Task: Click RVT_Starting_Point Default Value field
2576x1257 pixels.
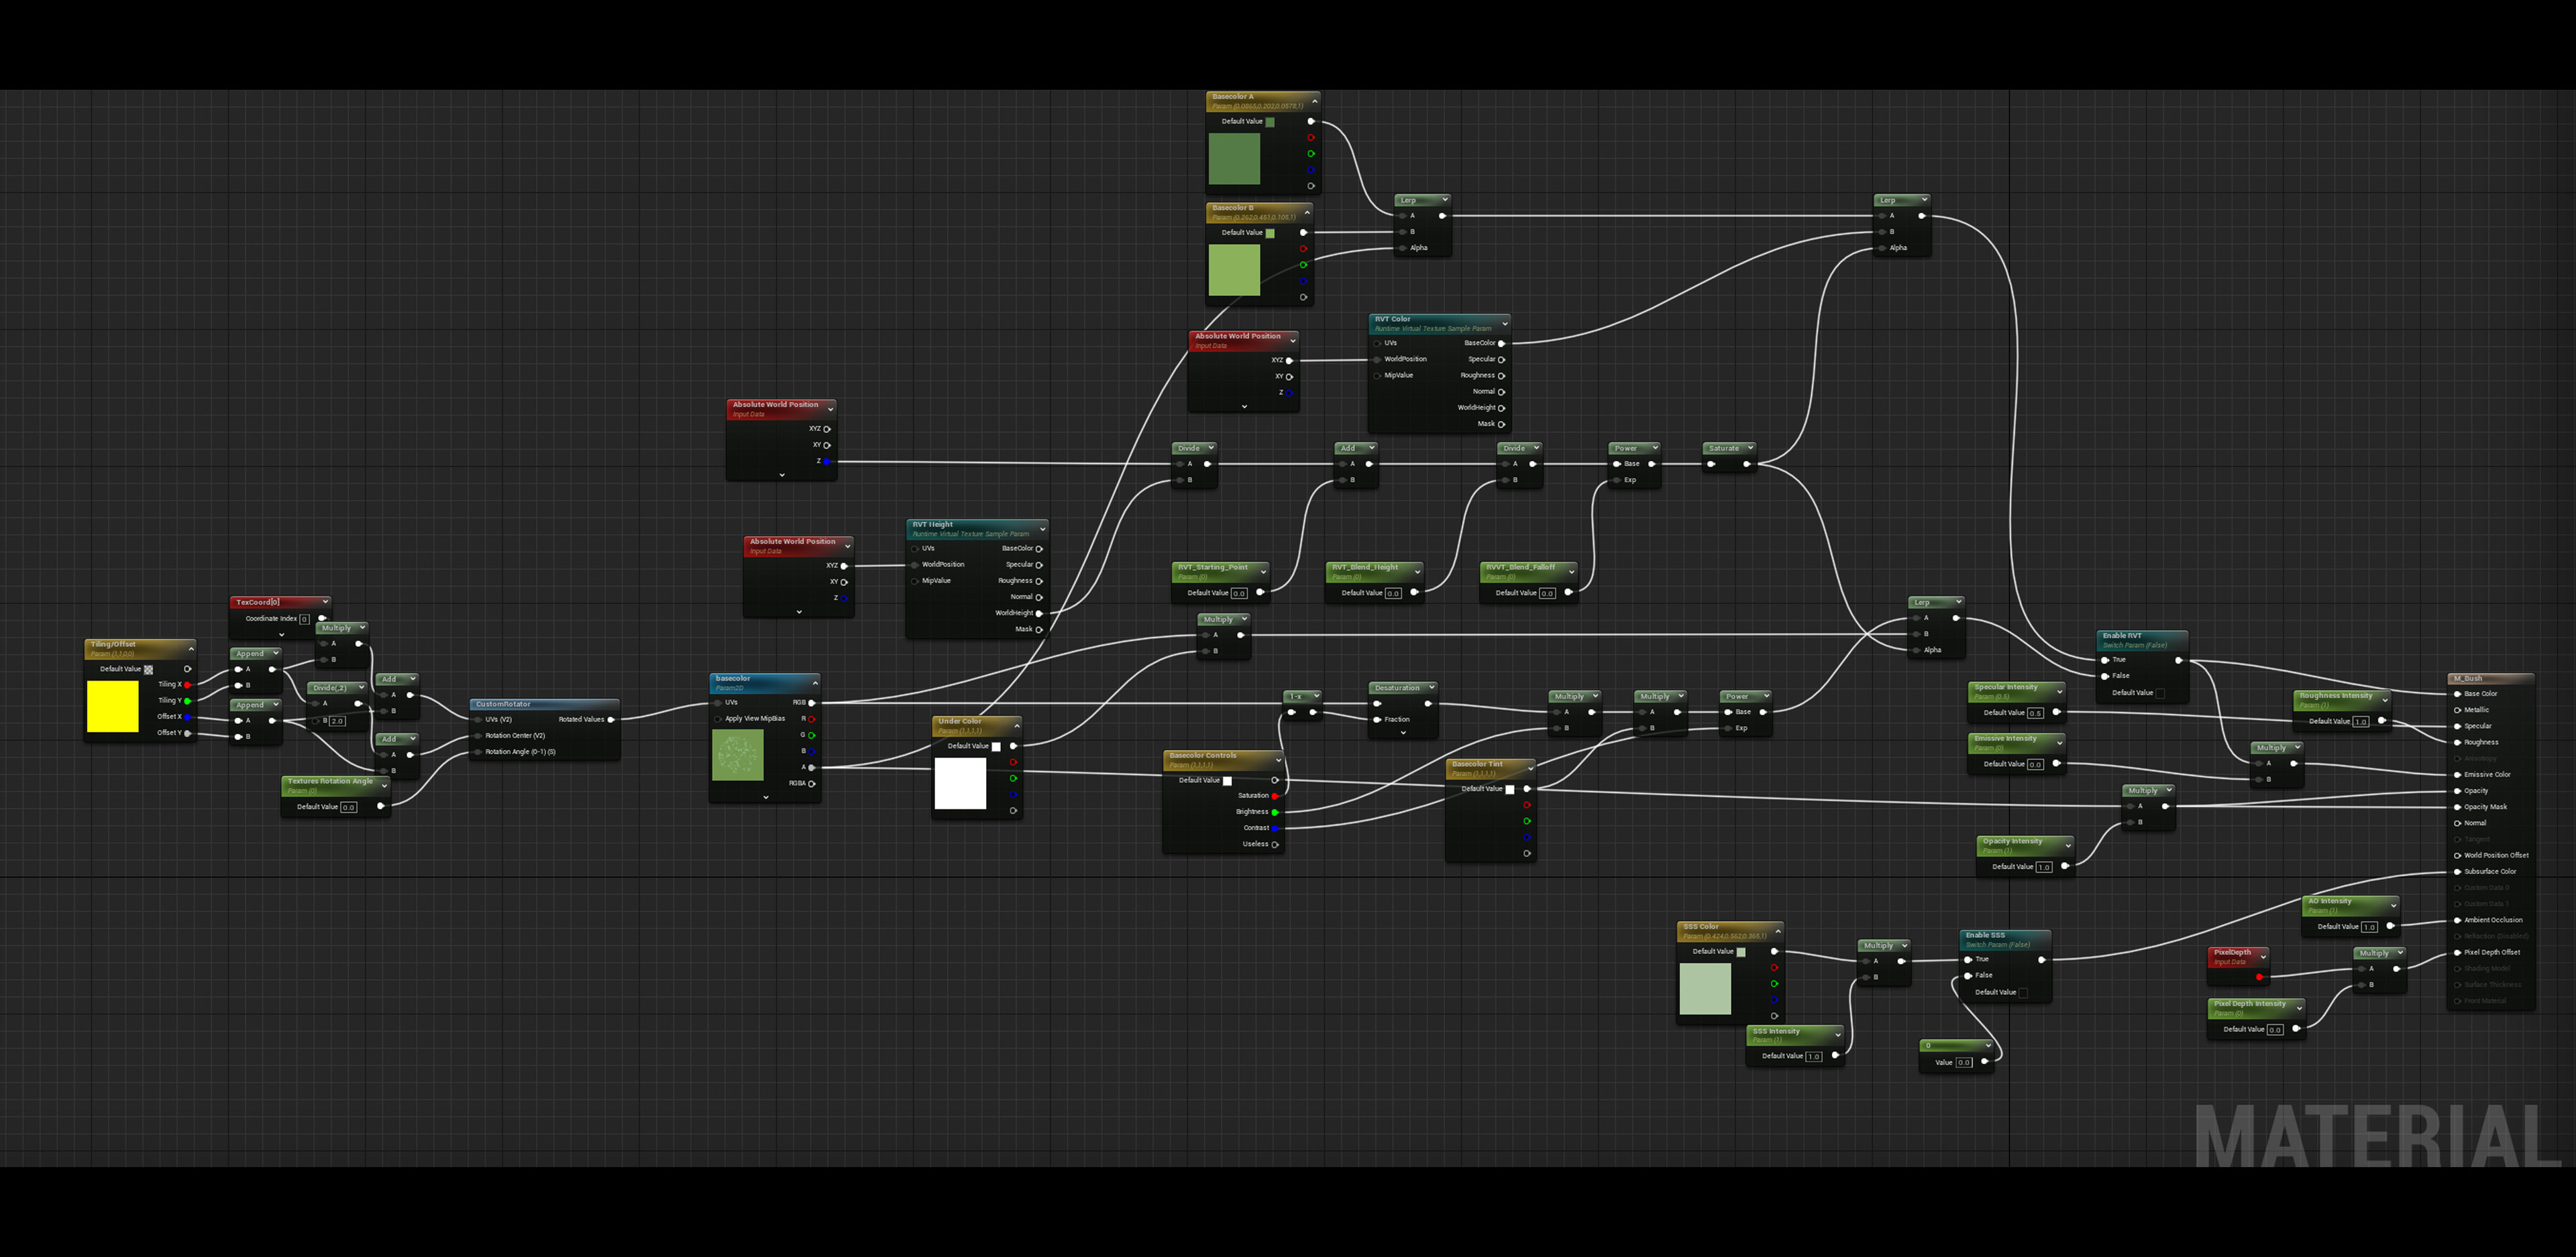Action: (1239, 593)
